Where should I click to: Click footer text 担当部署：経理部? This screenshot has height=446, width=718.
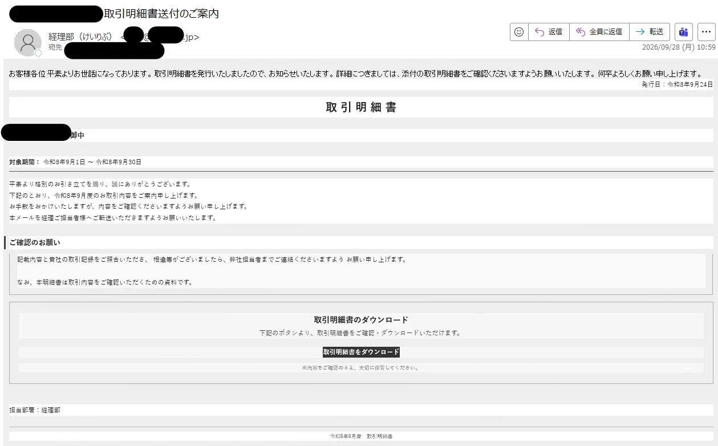[35, 410]
